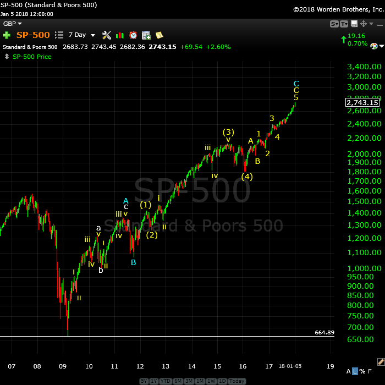Click the 19 year label on time axis
Image resolution: width=385 pixels, height=385 pixels.
[x=331, y=366]
